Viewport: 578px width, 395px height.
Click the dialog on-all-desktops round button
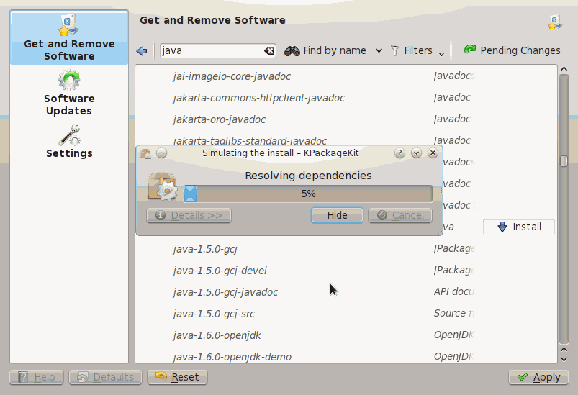pyautogui.click(x=161, y=153)
